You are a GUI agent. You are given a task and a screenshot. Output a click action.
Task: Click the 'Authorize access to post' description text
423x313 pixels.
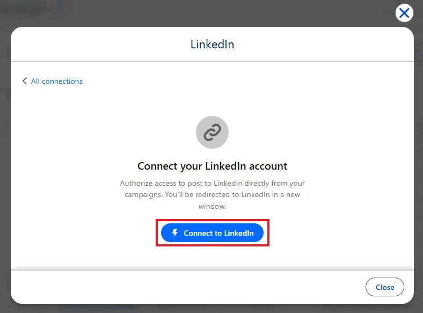click(213, 194)
